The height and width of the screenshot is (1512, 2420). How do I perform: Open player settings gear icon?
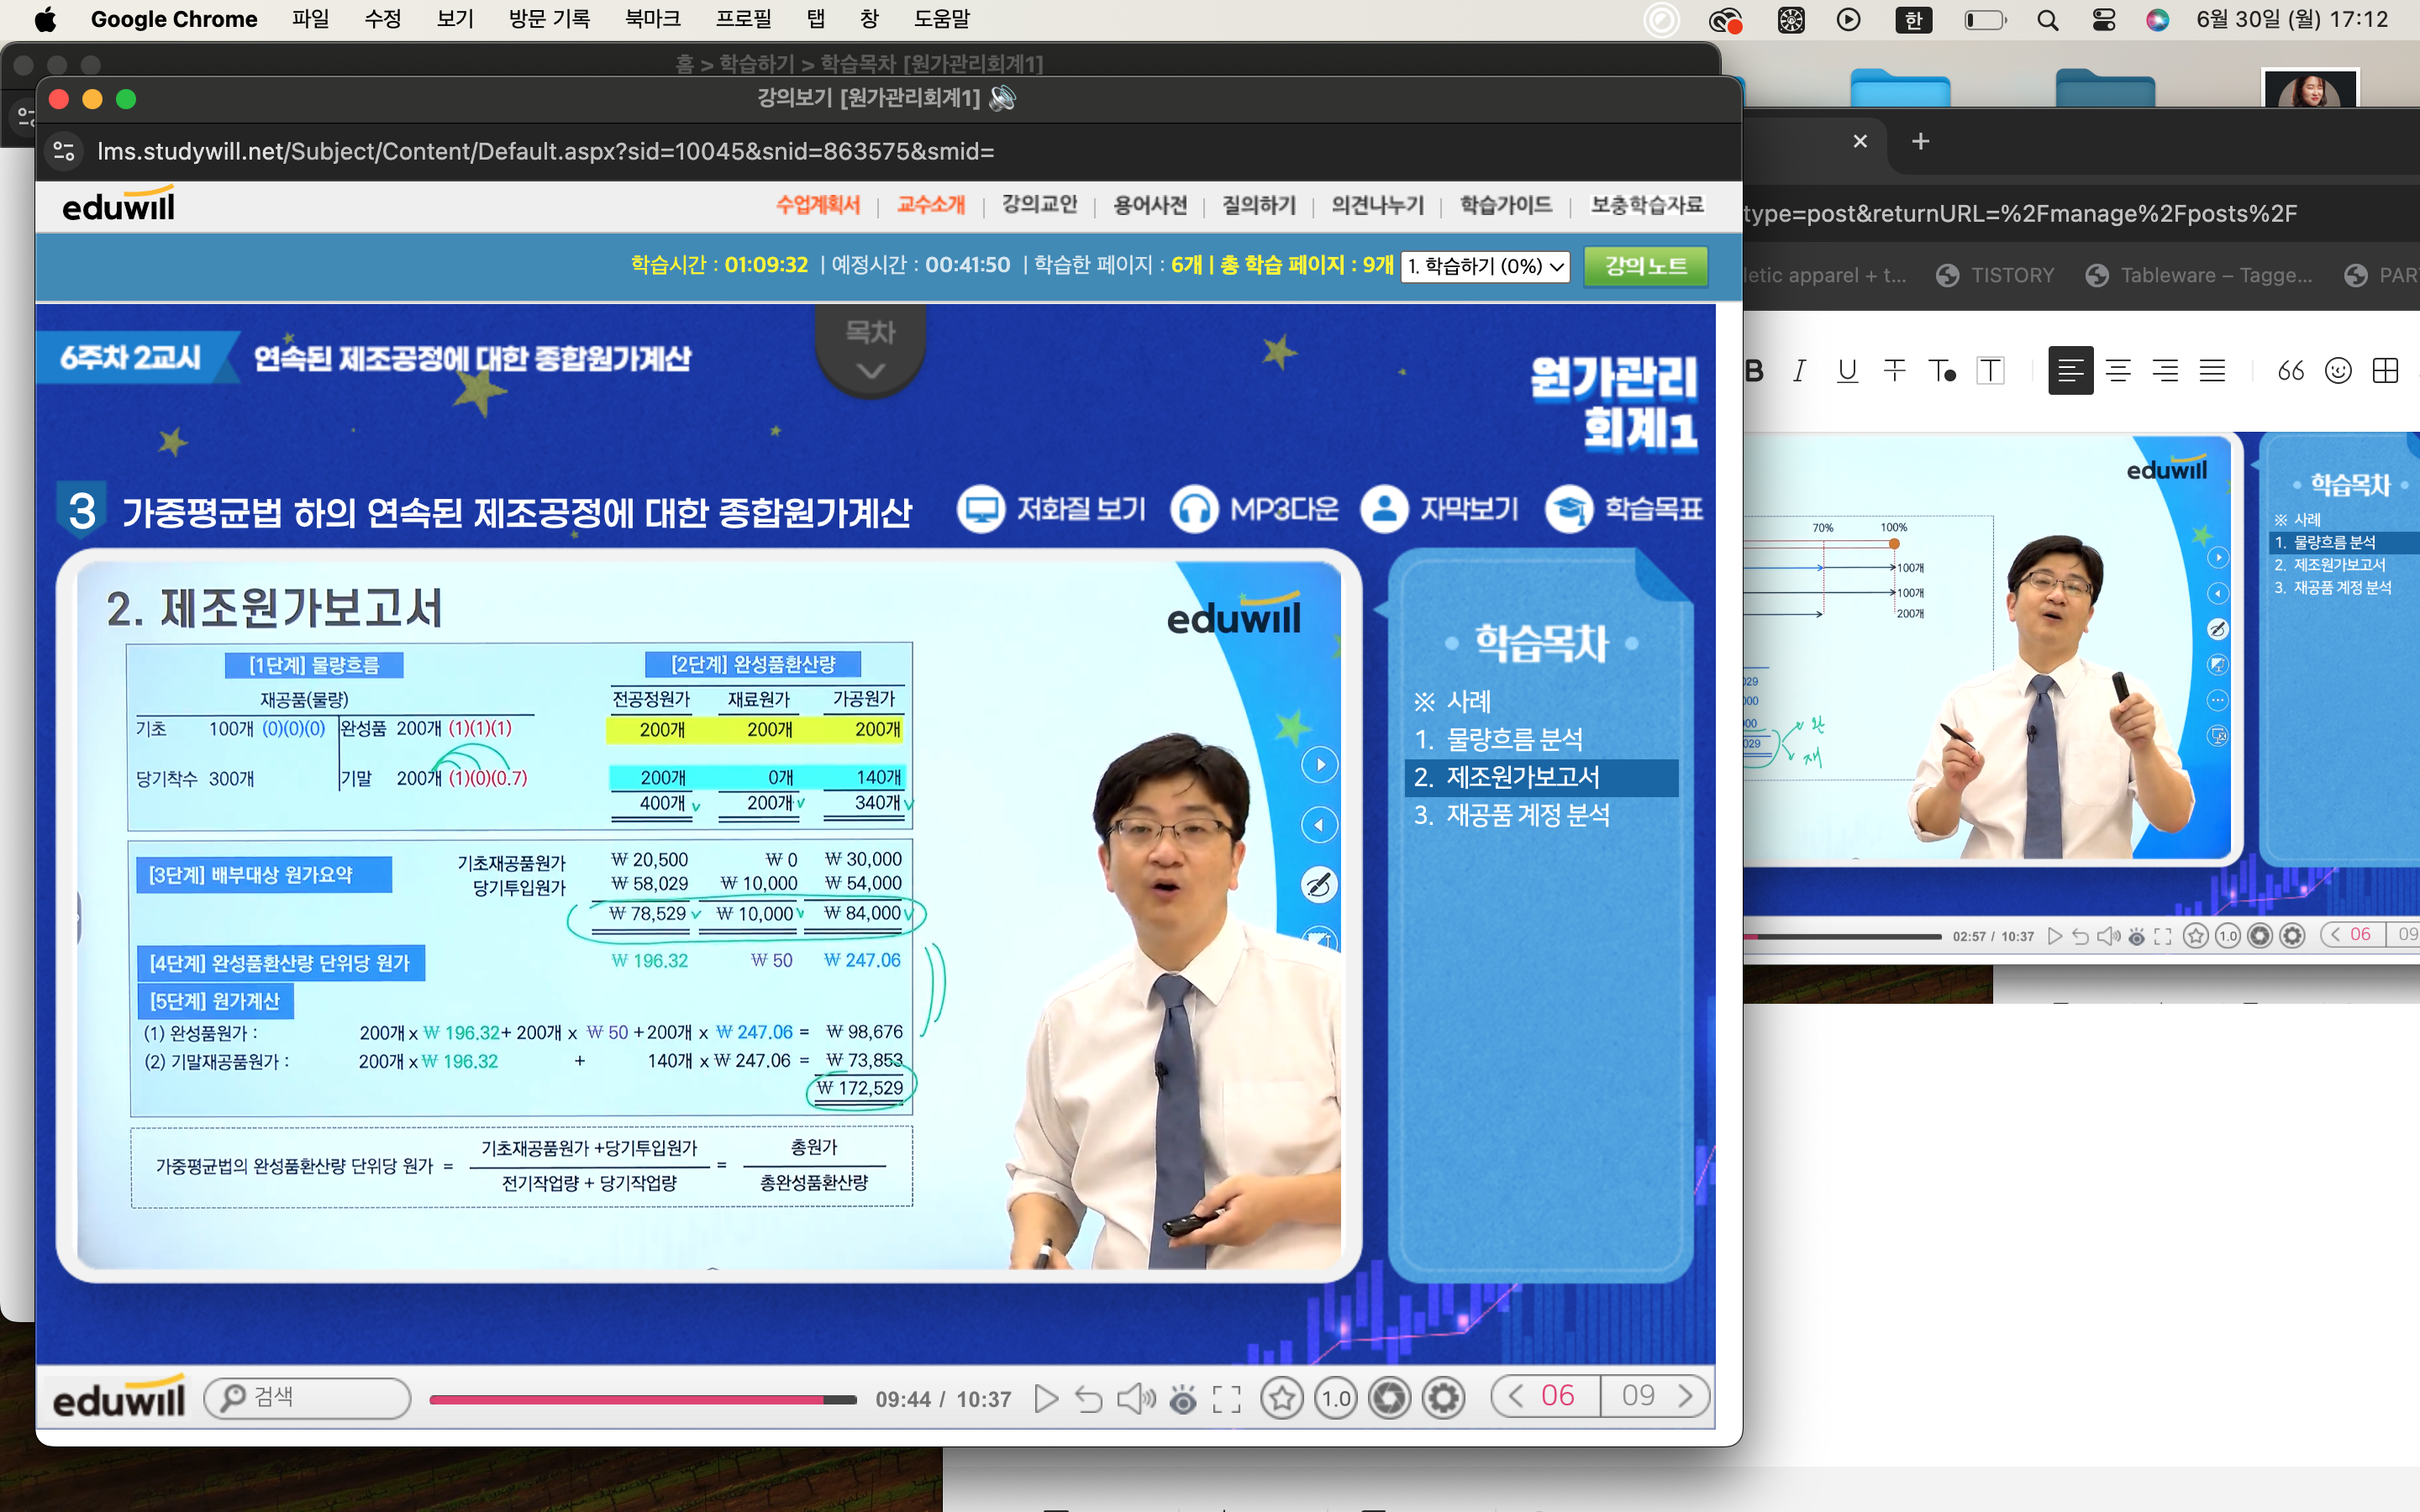(x=1443, y=1398)
